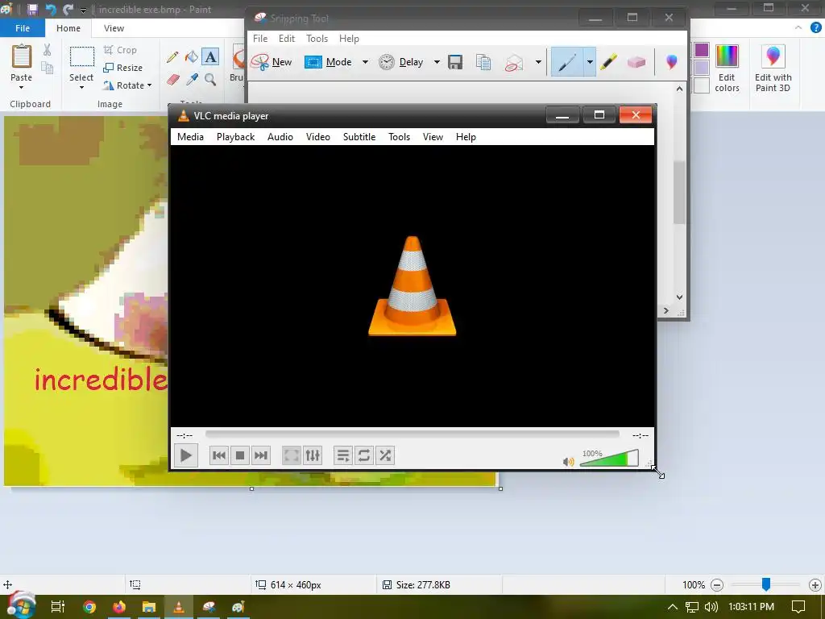Open the Rotate dropdown in Paint
825x619 pixels.
point(127,85)
